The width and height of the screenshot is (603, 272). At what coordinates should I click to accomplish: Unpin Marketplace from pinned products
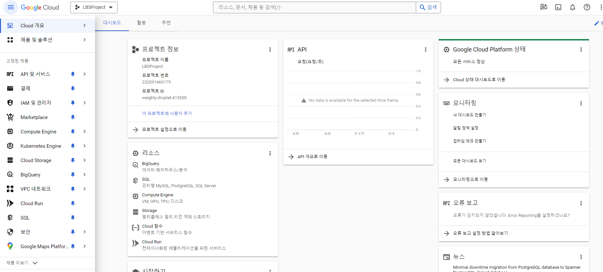(73, 117)
